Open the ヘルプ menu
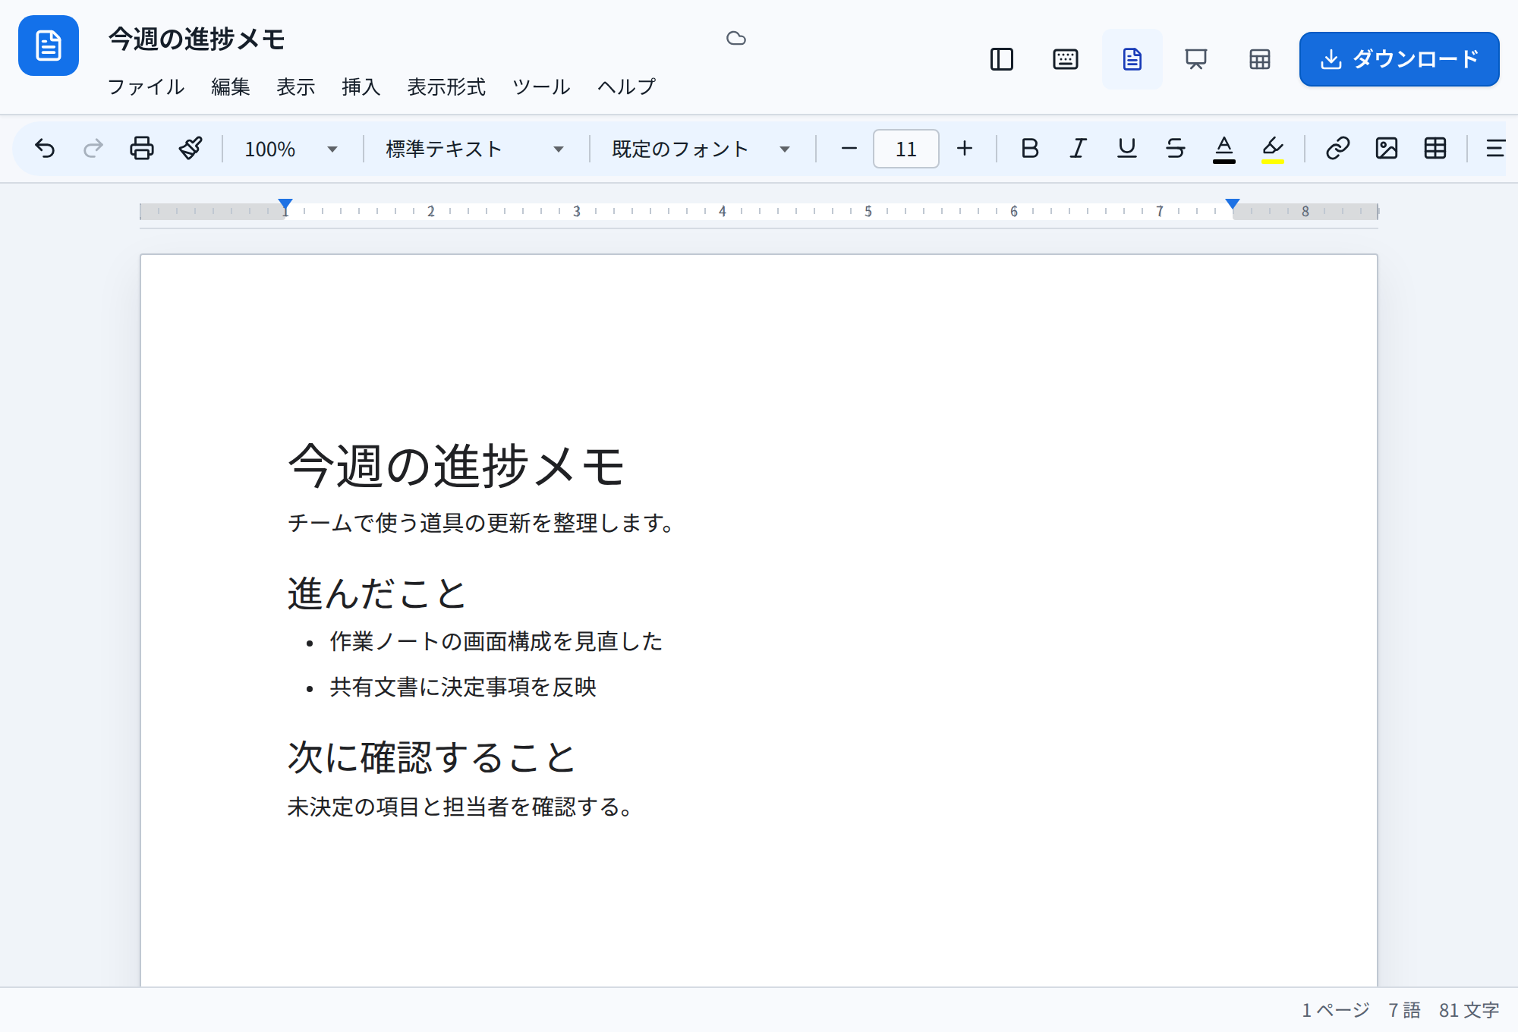1518x1032 pixels. click(x=626, y=87)
